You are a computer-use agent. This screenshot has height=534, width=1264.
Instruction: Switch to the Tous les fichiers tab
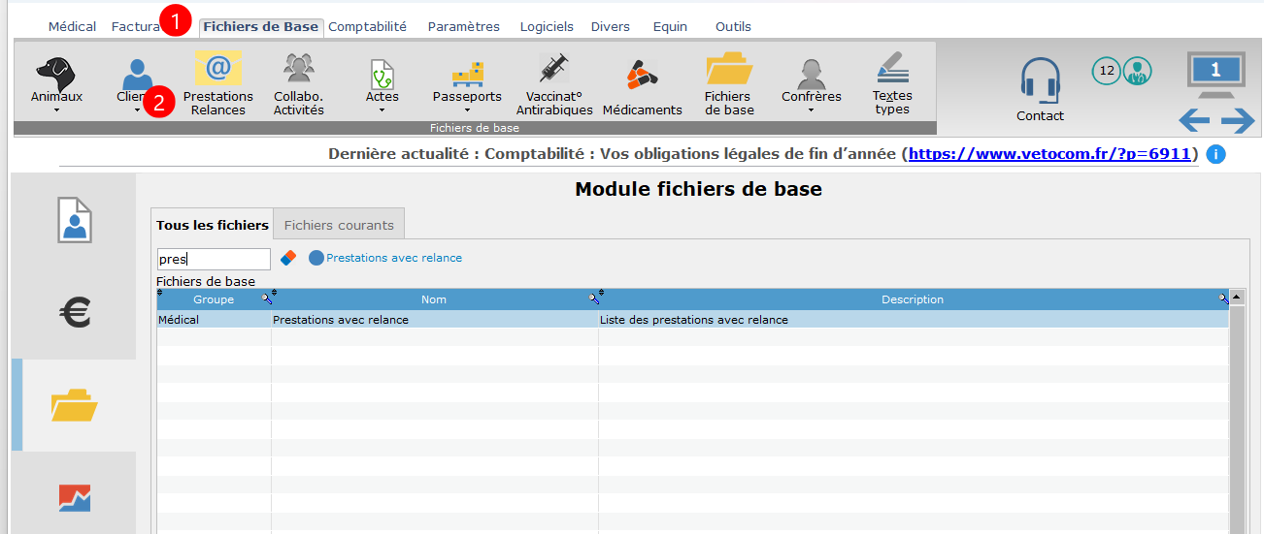213,225
